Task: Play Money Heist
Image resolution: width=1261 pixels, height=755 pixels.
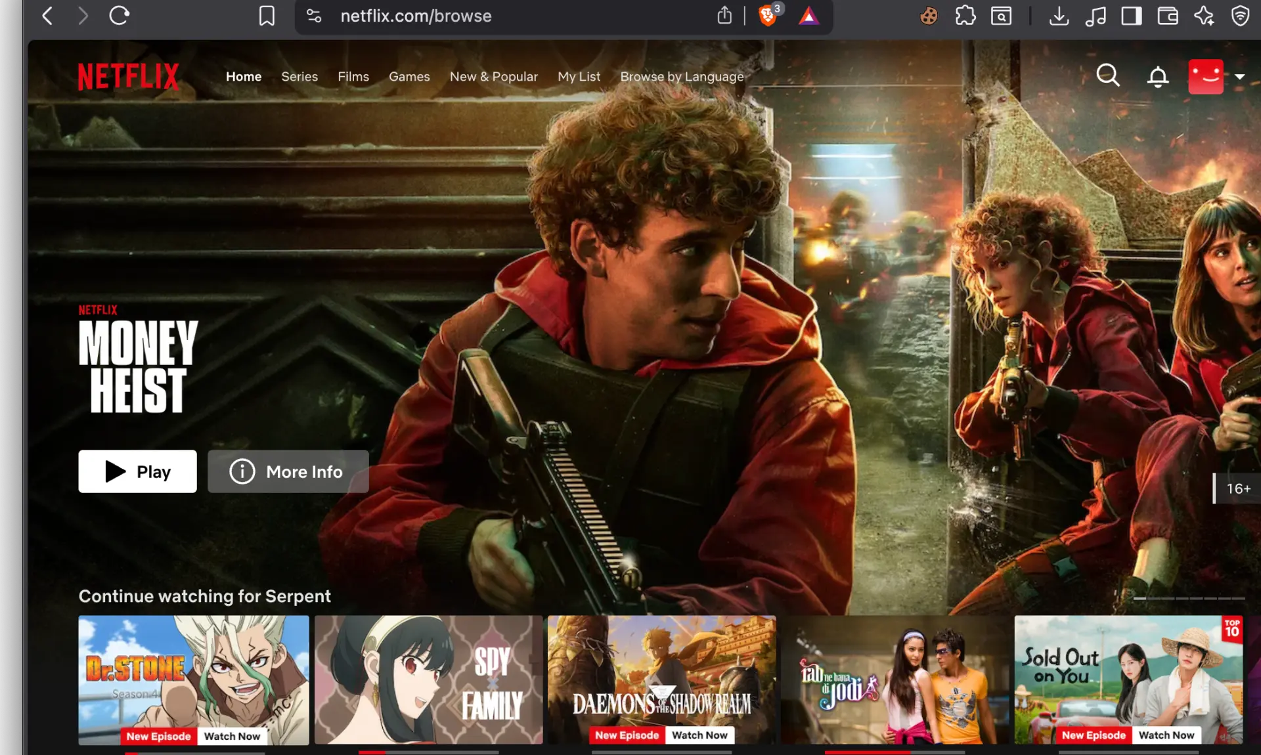Action: coord(137,471)
